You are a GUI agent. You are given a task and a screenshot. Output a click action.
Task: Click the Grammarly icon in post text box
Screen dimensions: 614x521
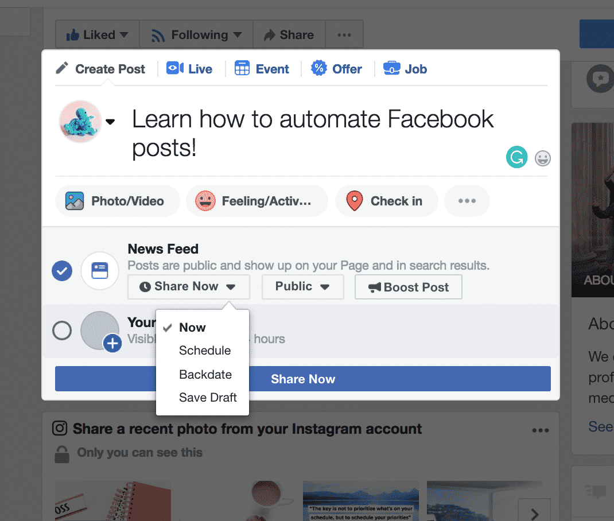(x=516, y=157)
